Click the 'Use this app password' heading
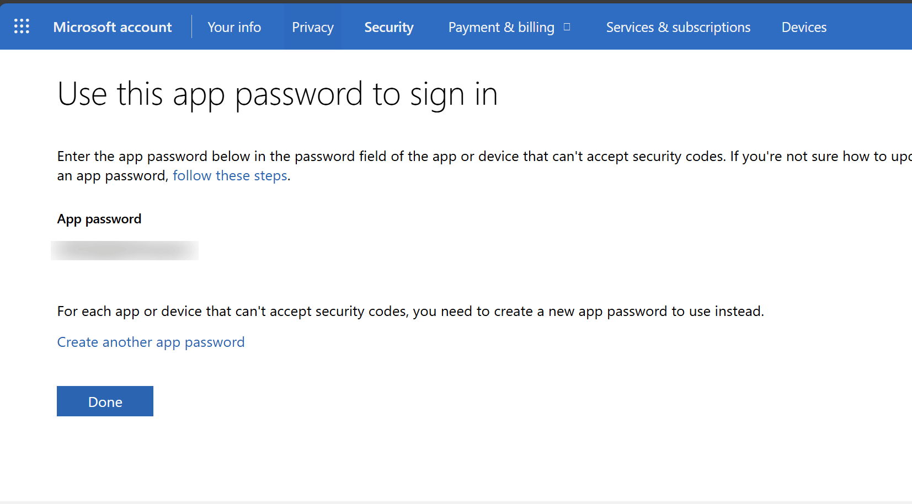 (278, 94)
